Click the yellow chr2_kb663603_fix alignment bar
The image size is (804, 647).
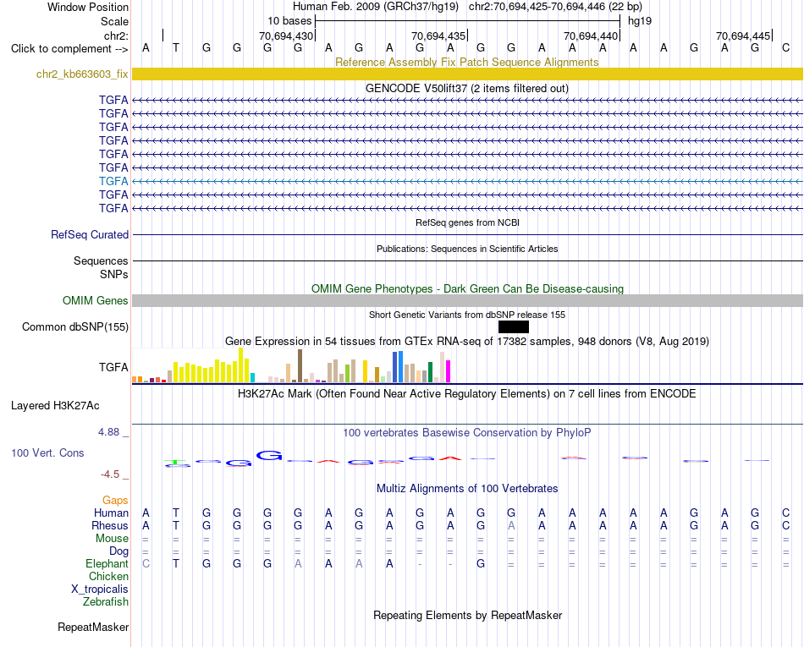point(467,74)
